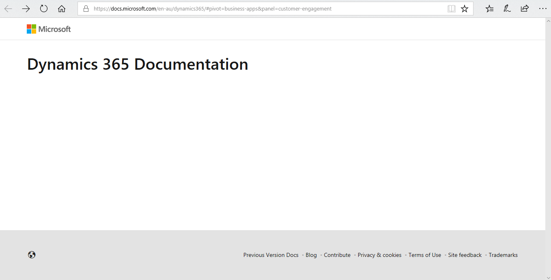Open the Trademarks footer link
The width and height of the screenshot is (551, 280).
(503, 255)
